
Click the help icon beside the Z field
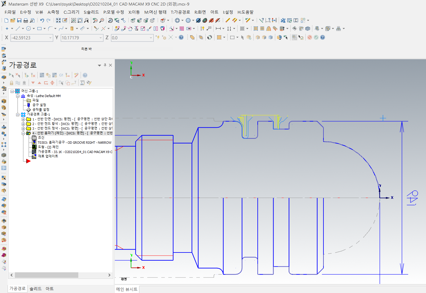click(x=181, y=37)
